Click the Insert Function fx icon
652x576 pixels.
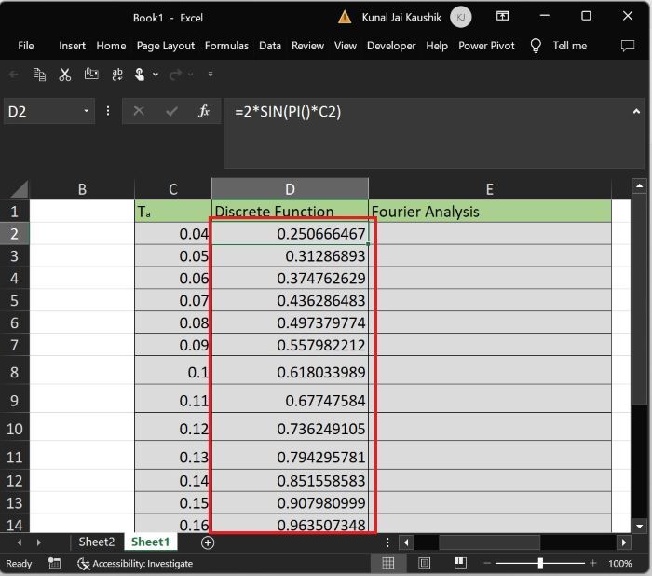(204, 111)
